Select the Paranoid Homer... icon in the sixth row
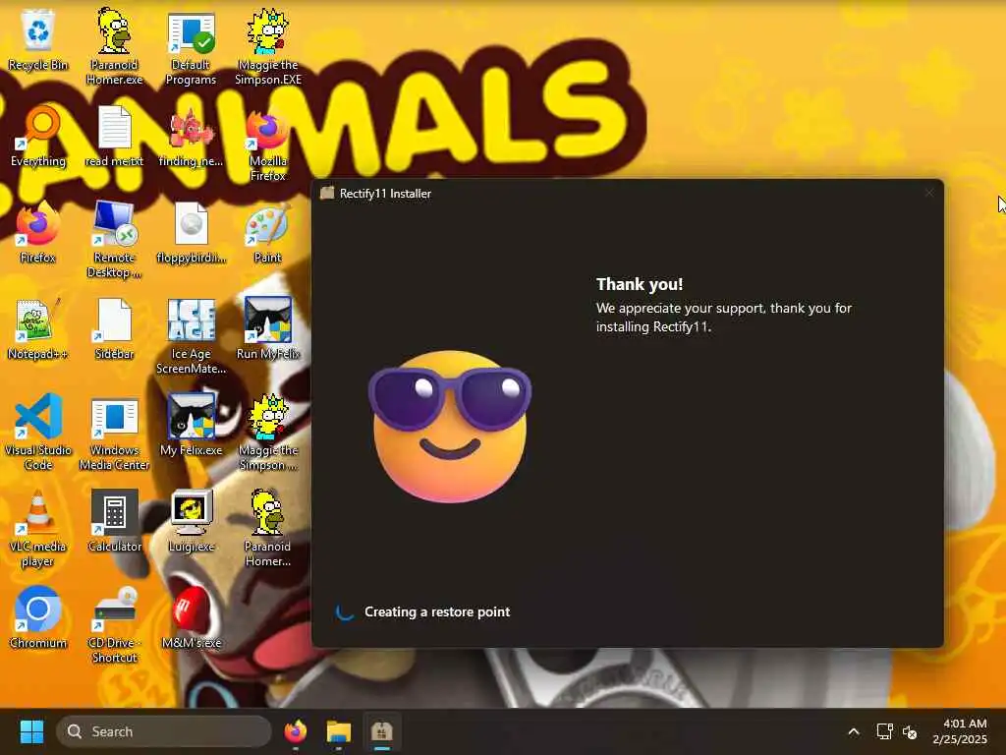This screenshot has width=1006, height=755. [x=268, y=528]
